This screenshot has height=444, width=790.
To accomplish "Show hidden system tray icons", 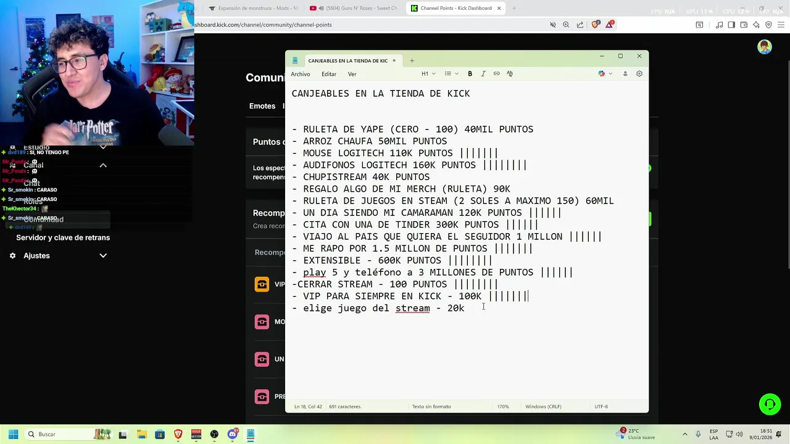I will tap(685, 434).
